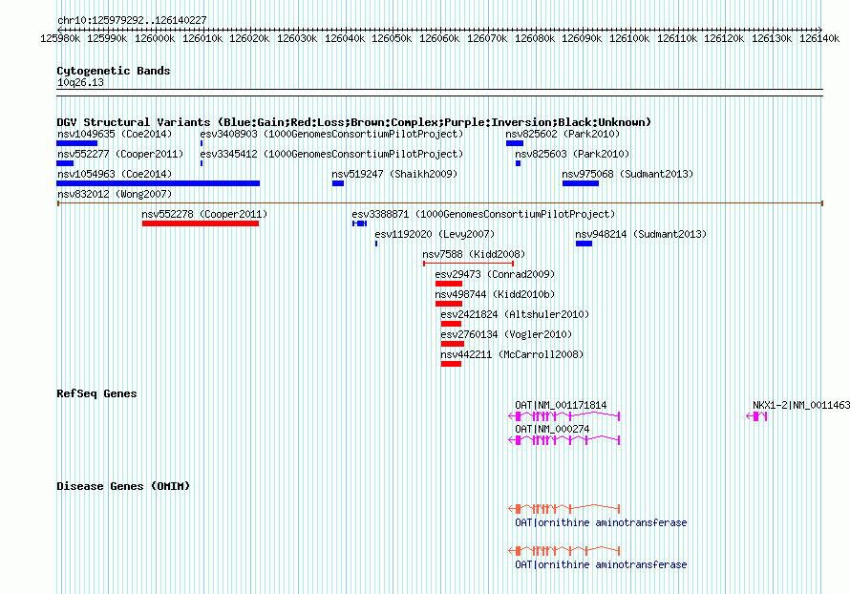Click the 126050k ruler label
The height and width of the screenshot is (594, 850).
[x=392, y=38]
